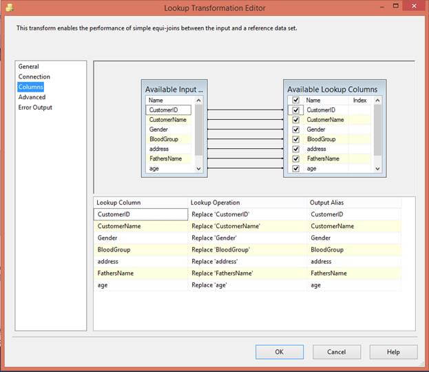
Task: Uncheck BloodGroup in Available Lookup Columns
Action: [296, 139]
